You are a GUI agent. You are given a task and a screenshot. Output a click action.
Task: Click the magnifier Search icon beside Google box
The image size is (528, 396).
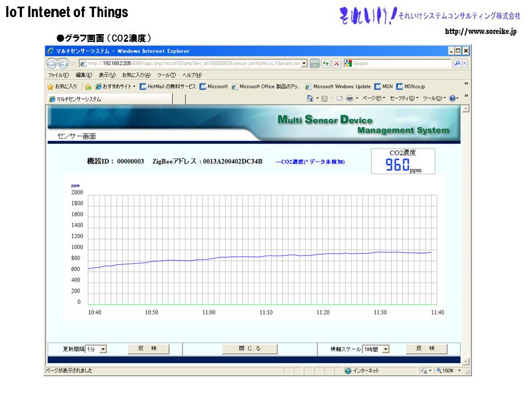tap(457, 63)
